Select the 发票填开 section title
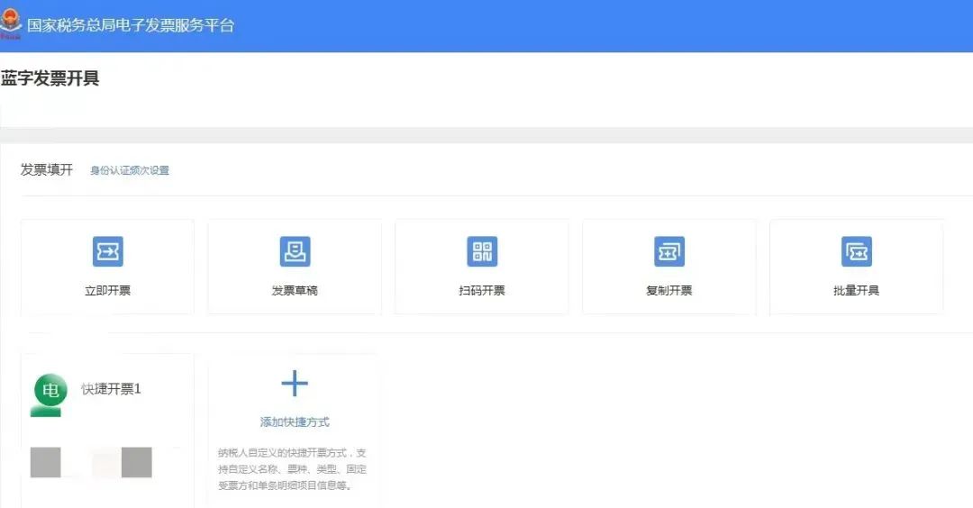Image resolution: width=973 pixels, height=508 pixels. (47, 169)
